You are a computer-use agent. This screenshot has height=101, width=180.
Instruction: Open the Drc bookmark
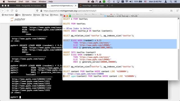pos(18,15)
